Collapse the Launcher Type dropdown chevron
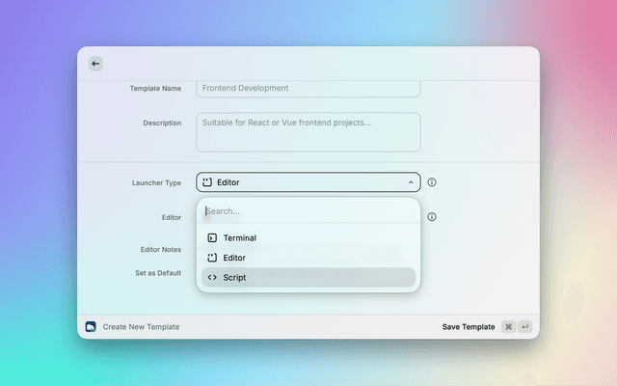This screenshot has height=386, width=617. [411, 182]
